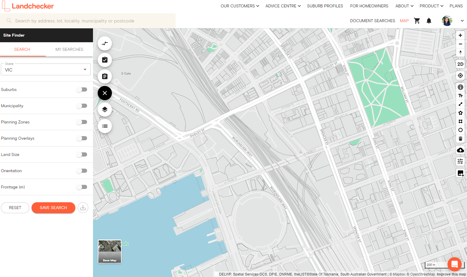Click the compare arrows map button
The width and height of the screenshot is (467, 277).
click(x=105, y=43)
